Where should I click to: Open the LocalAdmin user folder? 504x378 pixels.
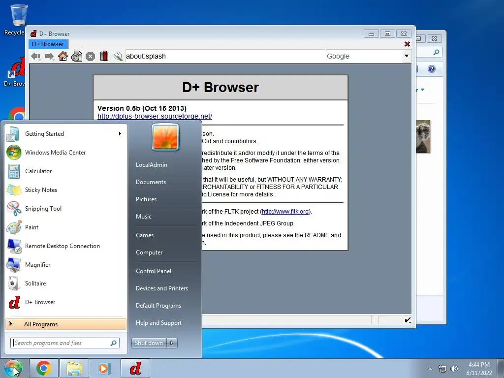point(152,164)
